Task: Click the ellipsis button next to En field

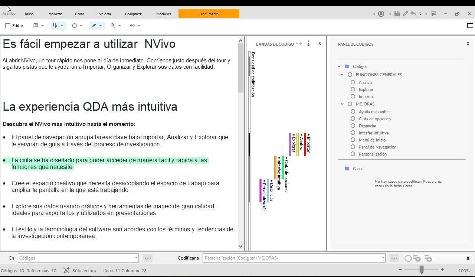Action: click(x=148, y=258)
